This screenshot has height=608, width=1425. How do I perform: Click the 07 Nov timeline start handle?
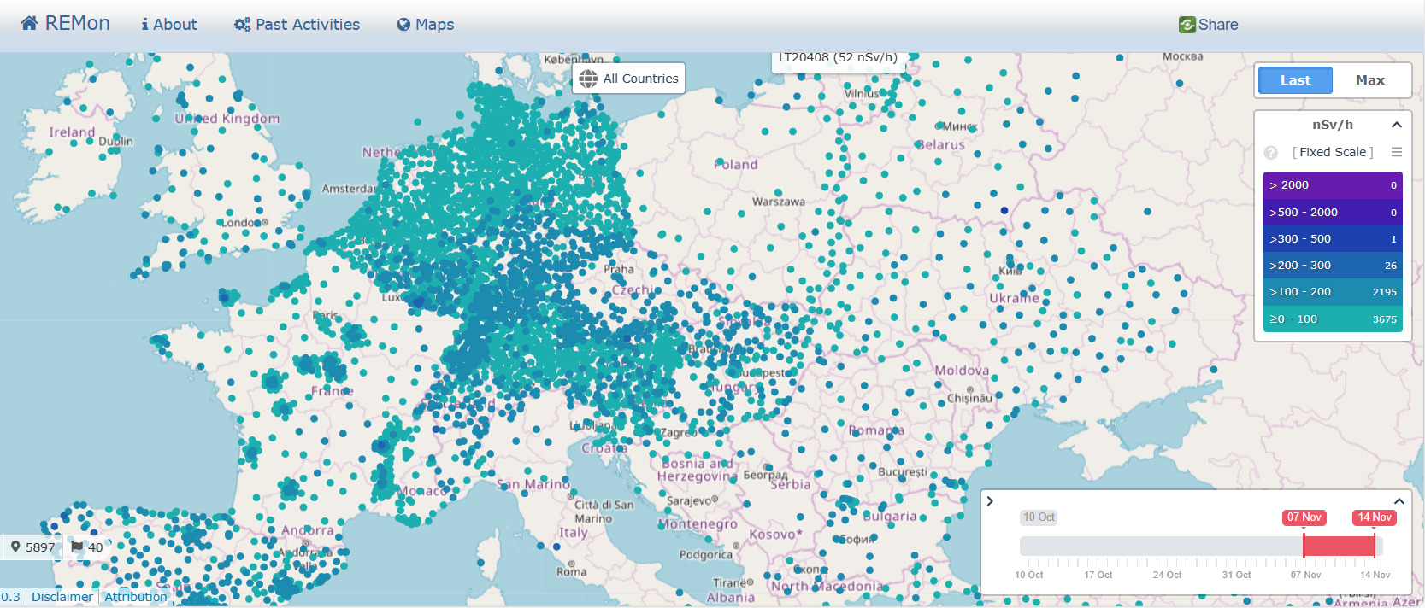point(1304,517)
